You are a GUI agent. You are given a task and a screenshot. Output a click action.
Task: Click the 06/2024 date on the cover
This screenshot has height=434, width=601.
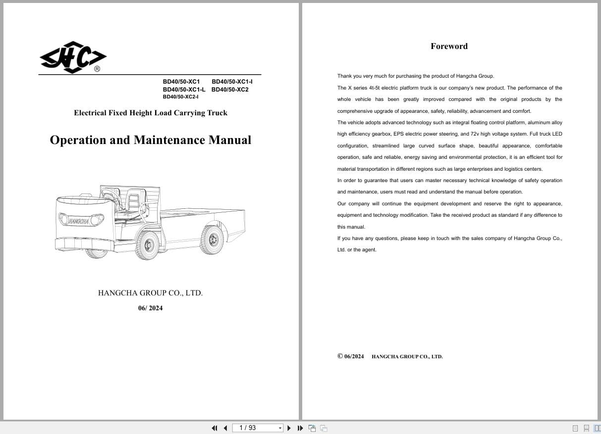pos(150,308)
